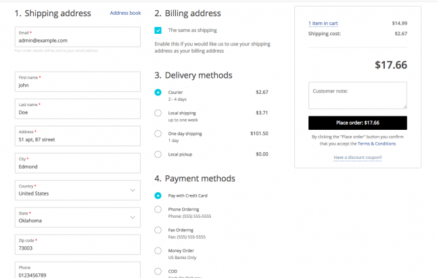Click the Email input field

coord(78,37)
